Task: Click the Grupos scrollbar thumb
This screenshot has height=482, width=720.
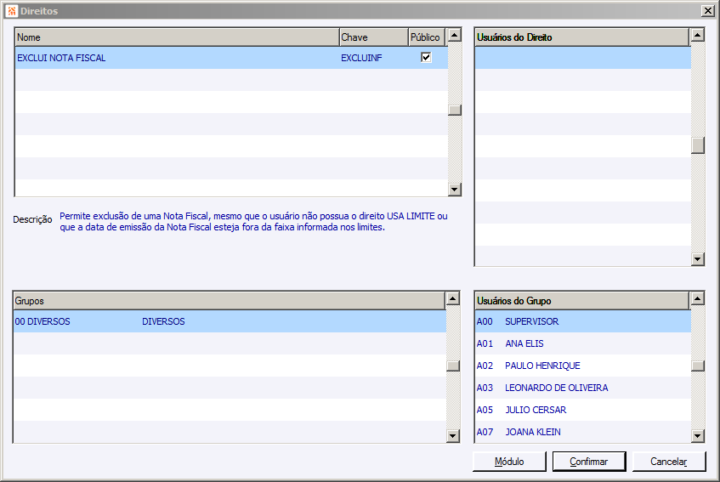Action: click(453, 366)
